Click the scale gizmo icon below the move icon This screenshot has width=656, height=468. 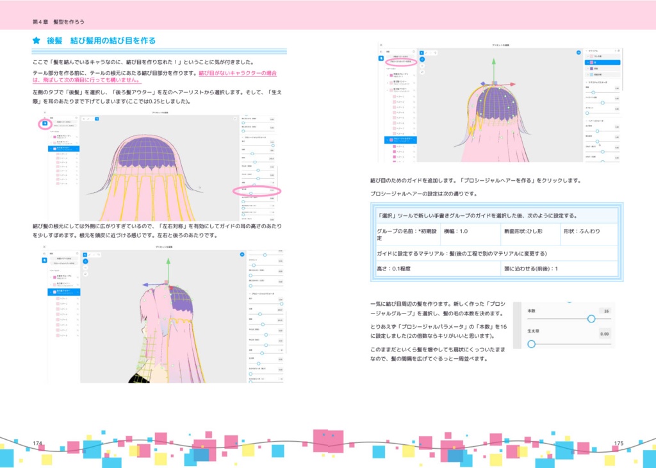tap(422, 73)
